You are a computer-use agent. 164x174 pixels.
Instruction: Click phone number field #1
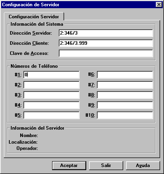point(51,75)
